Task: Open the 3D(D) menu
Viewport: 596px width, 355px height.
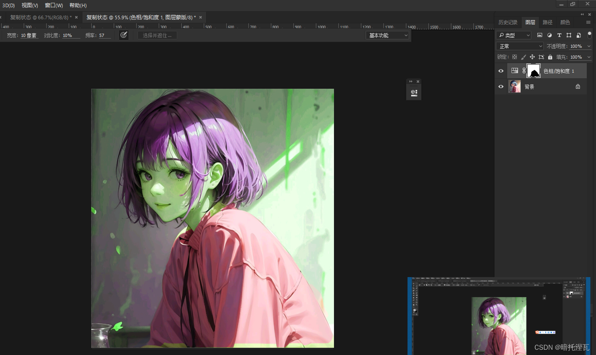Action: (8, 5)
